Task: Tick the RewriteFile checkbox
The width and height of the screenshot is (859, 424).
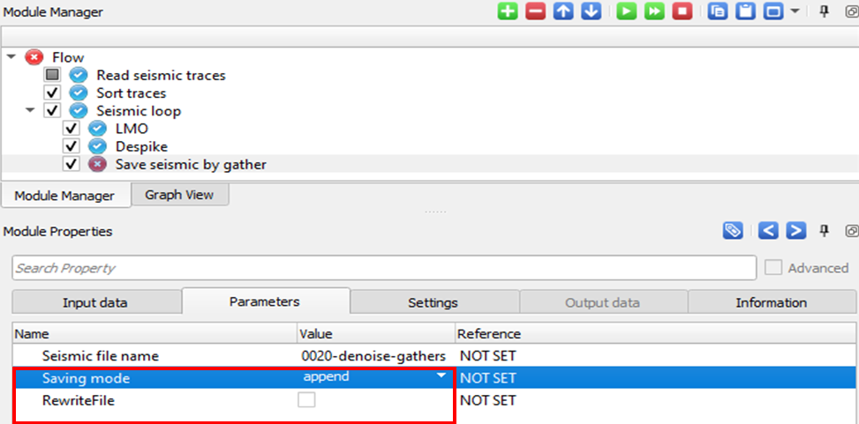Action: pos(306,400)
